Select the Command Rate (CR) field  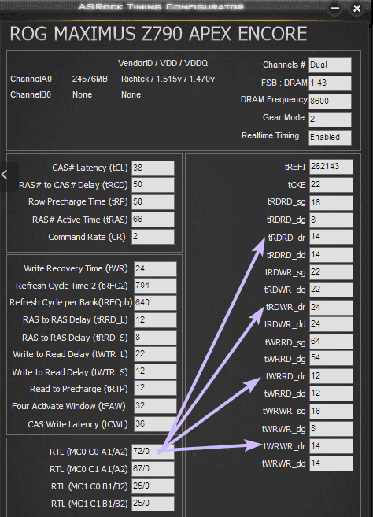(153, 237)
